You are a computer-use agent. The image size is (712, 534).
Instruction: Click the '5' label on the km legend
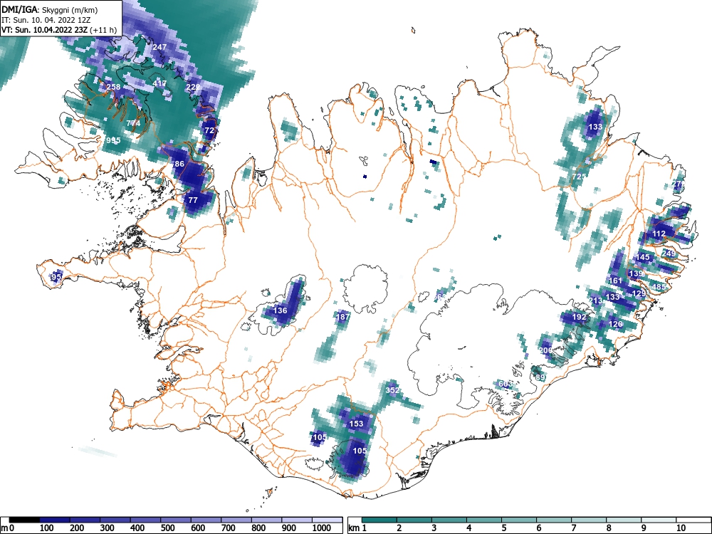click(503, 528)
